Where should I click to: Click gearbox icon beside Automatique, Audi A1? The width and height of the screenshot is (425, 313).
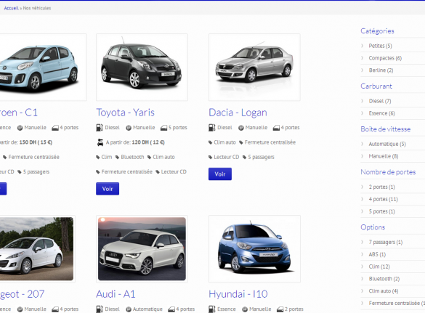click(129, 309)
